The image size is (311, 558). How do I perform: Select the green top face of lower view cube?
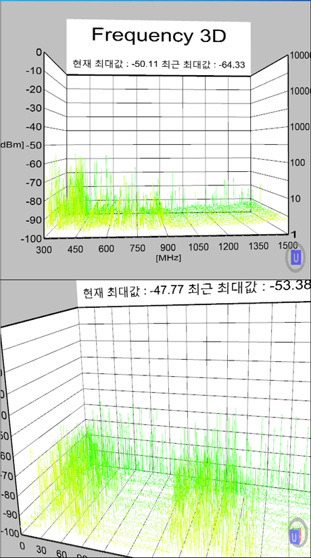click(295, 529)
